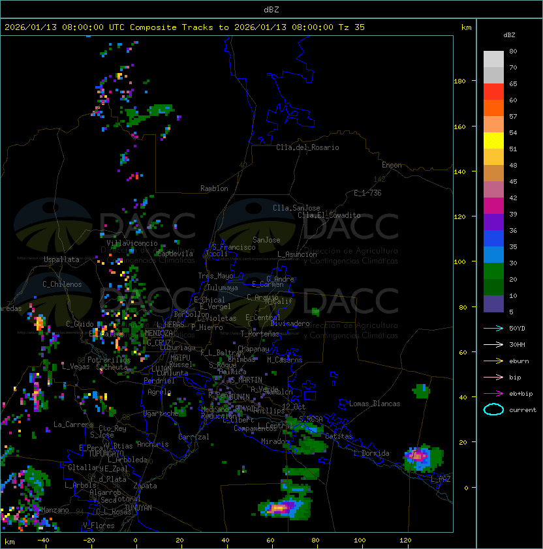
Task: Click the 'C_Guido' map label
Action: 80,324
